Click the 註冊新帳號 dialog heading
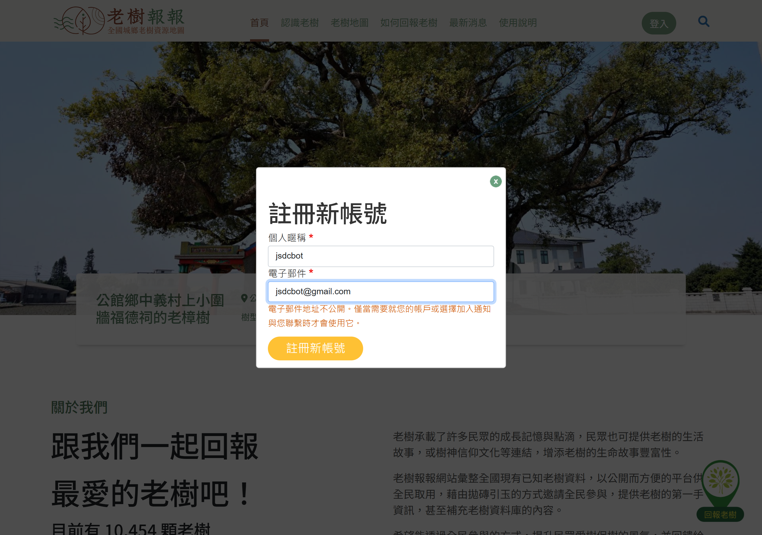 coord(327,213)
